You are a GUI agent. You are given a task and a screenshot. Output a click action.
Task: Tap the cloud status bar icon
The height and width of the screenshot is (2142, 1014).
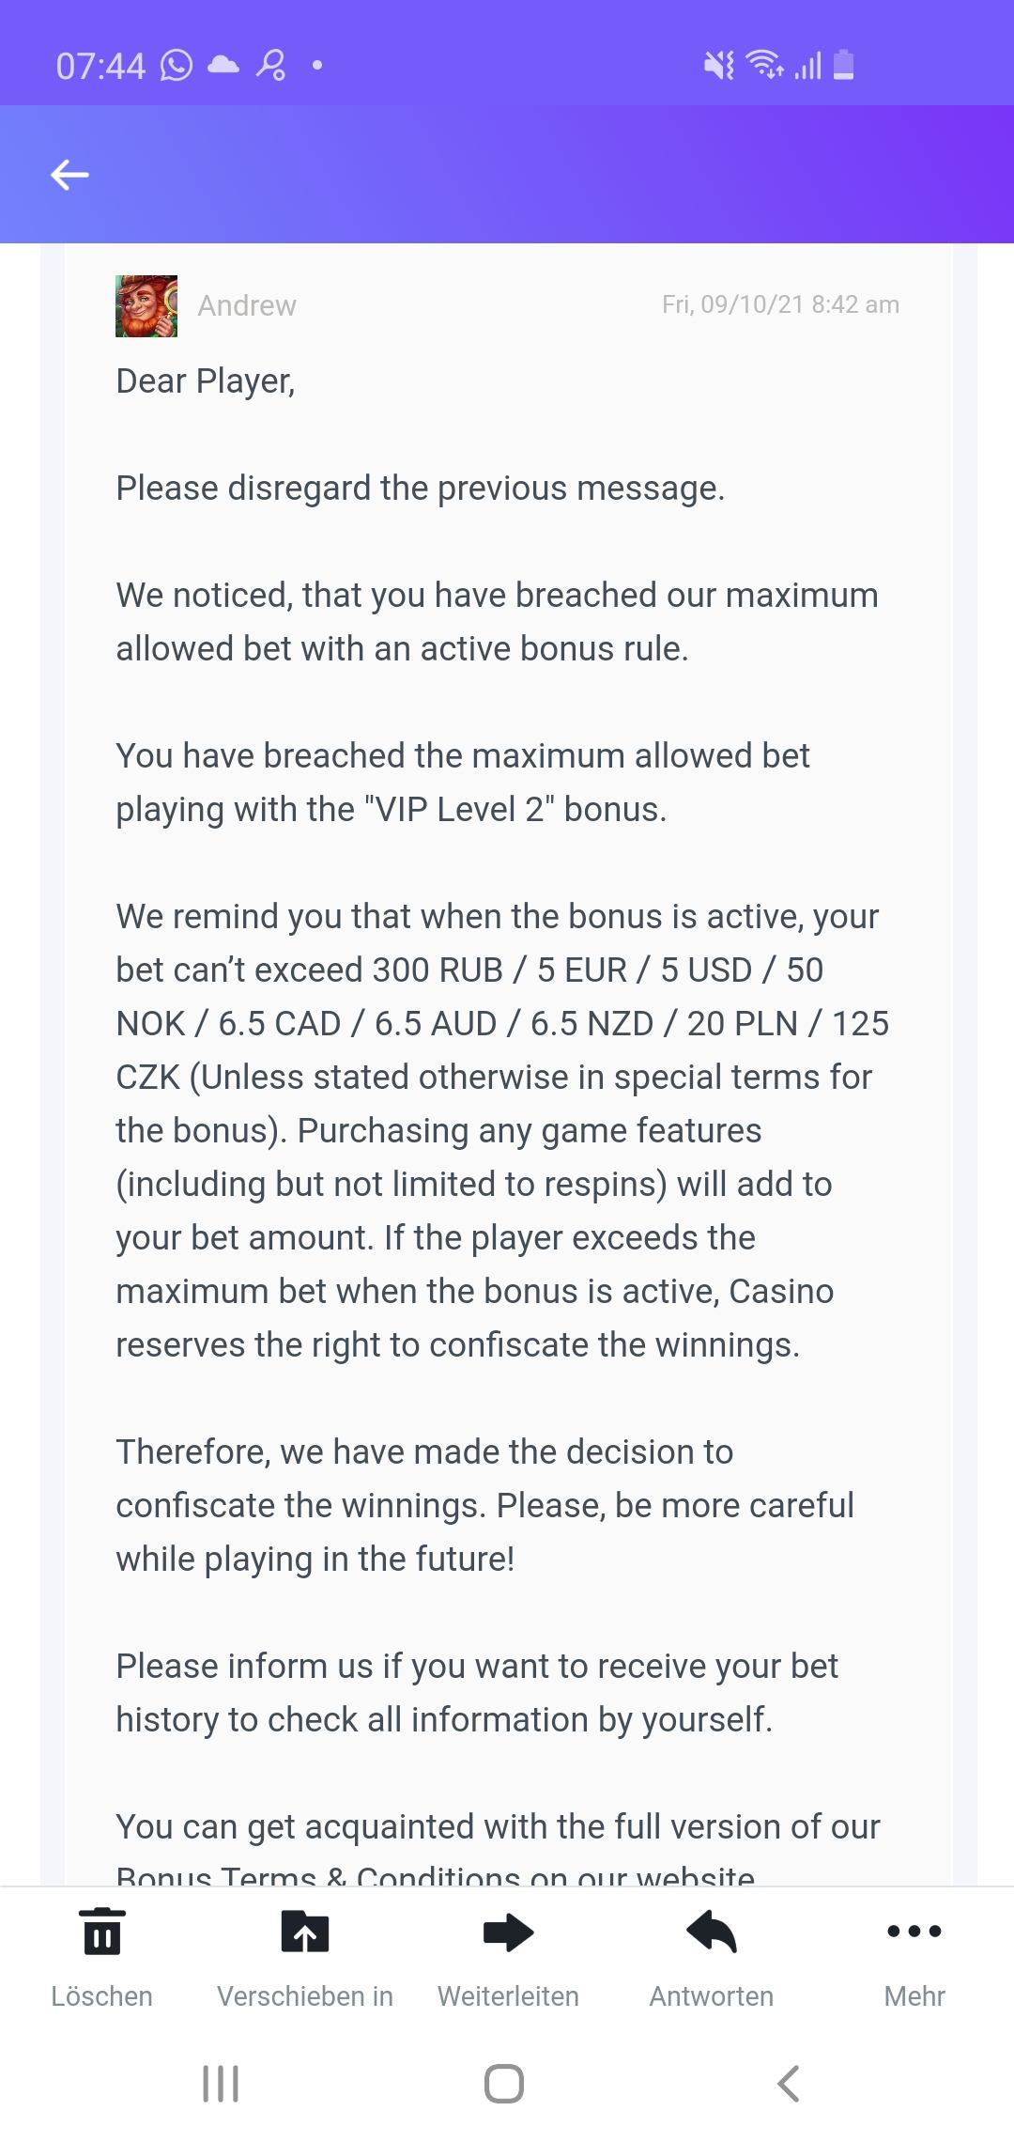click(x=223, y=65)
